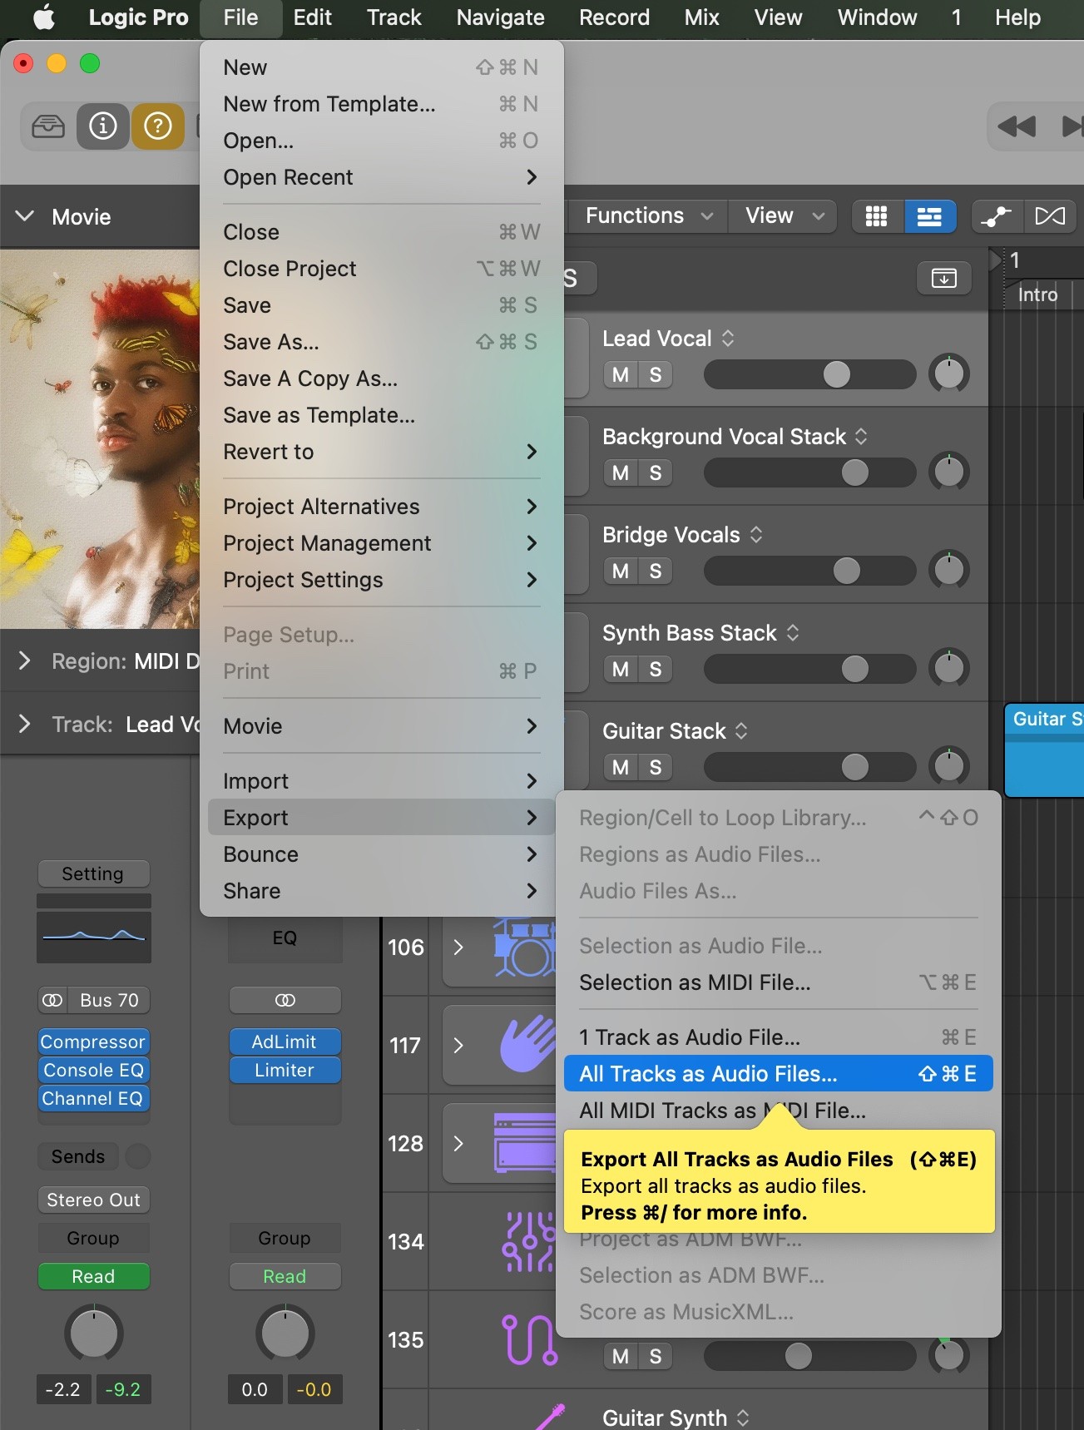1084x1430 pixels.
Task: Solo the Guitar Stack track
Action: (x=656, y=768)
